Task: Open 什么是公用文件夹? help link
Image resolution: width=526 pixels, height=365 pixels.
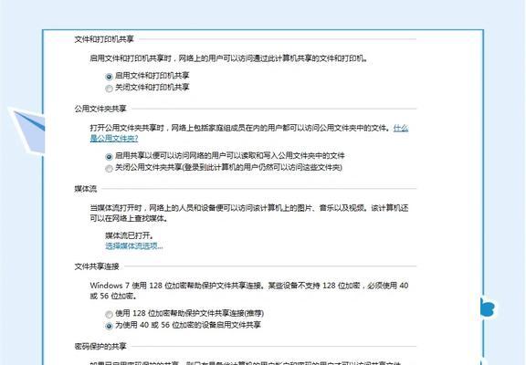Action: tap(114, 138)
